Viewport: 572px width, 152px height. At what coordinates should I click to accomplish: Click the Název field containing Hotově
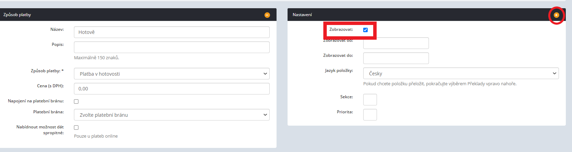[x=171, y=32]
